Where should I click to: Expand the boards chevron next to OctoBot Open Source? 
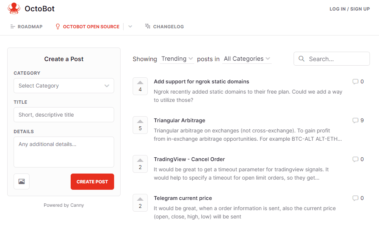coord(130,26)
